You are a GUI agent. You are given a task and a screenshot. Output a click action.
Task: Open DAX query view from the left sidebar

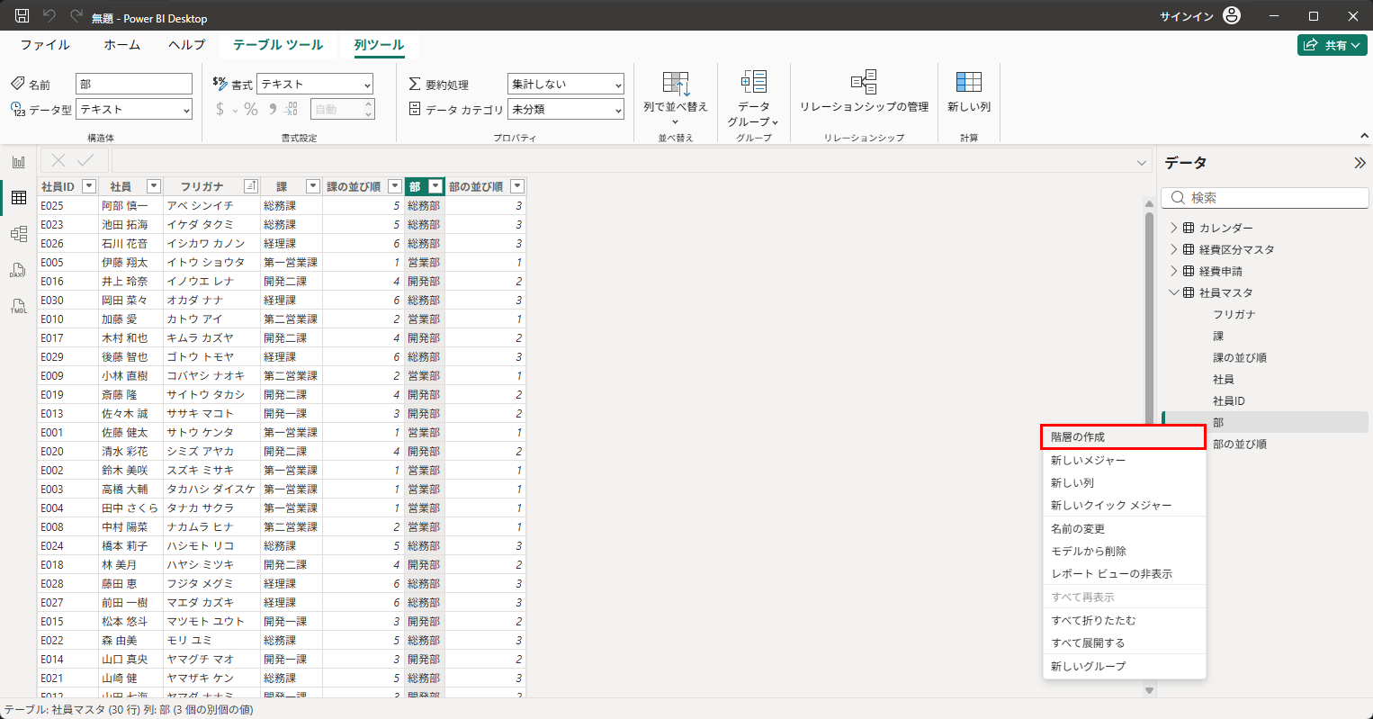point(19,270)
